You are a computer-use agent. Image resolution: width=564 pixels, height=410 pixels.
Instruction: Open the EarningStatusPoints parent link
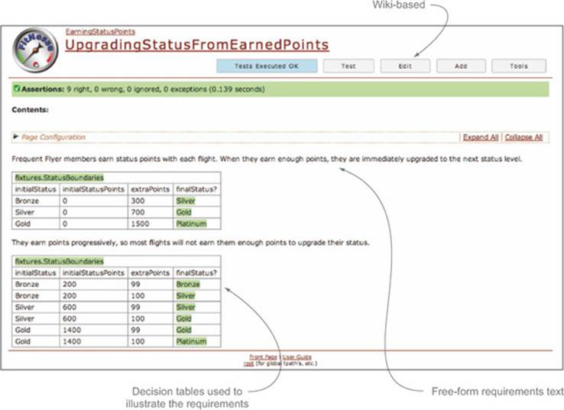click(100, 31)
